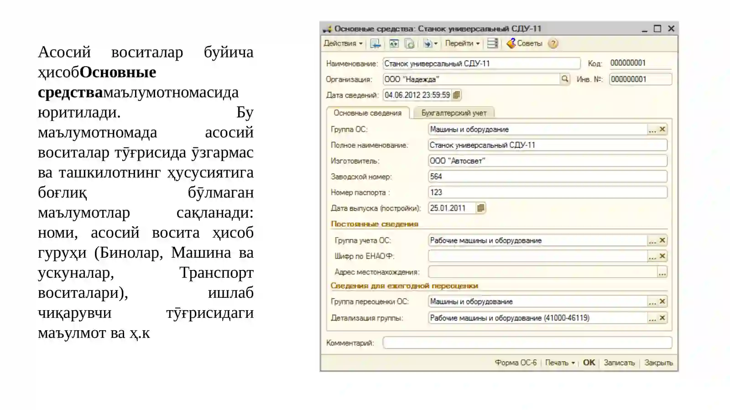The width and height of the screenshot is (730, 410).
Task: Click the Записать button
Action: (619, 363)
